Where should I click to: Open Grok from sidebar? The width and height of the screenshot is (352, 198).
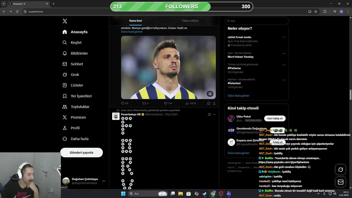click(x=71, y=75)
